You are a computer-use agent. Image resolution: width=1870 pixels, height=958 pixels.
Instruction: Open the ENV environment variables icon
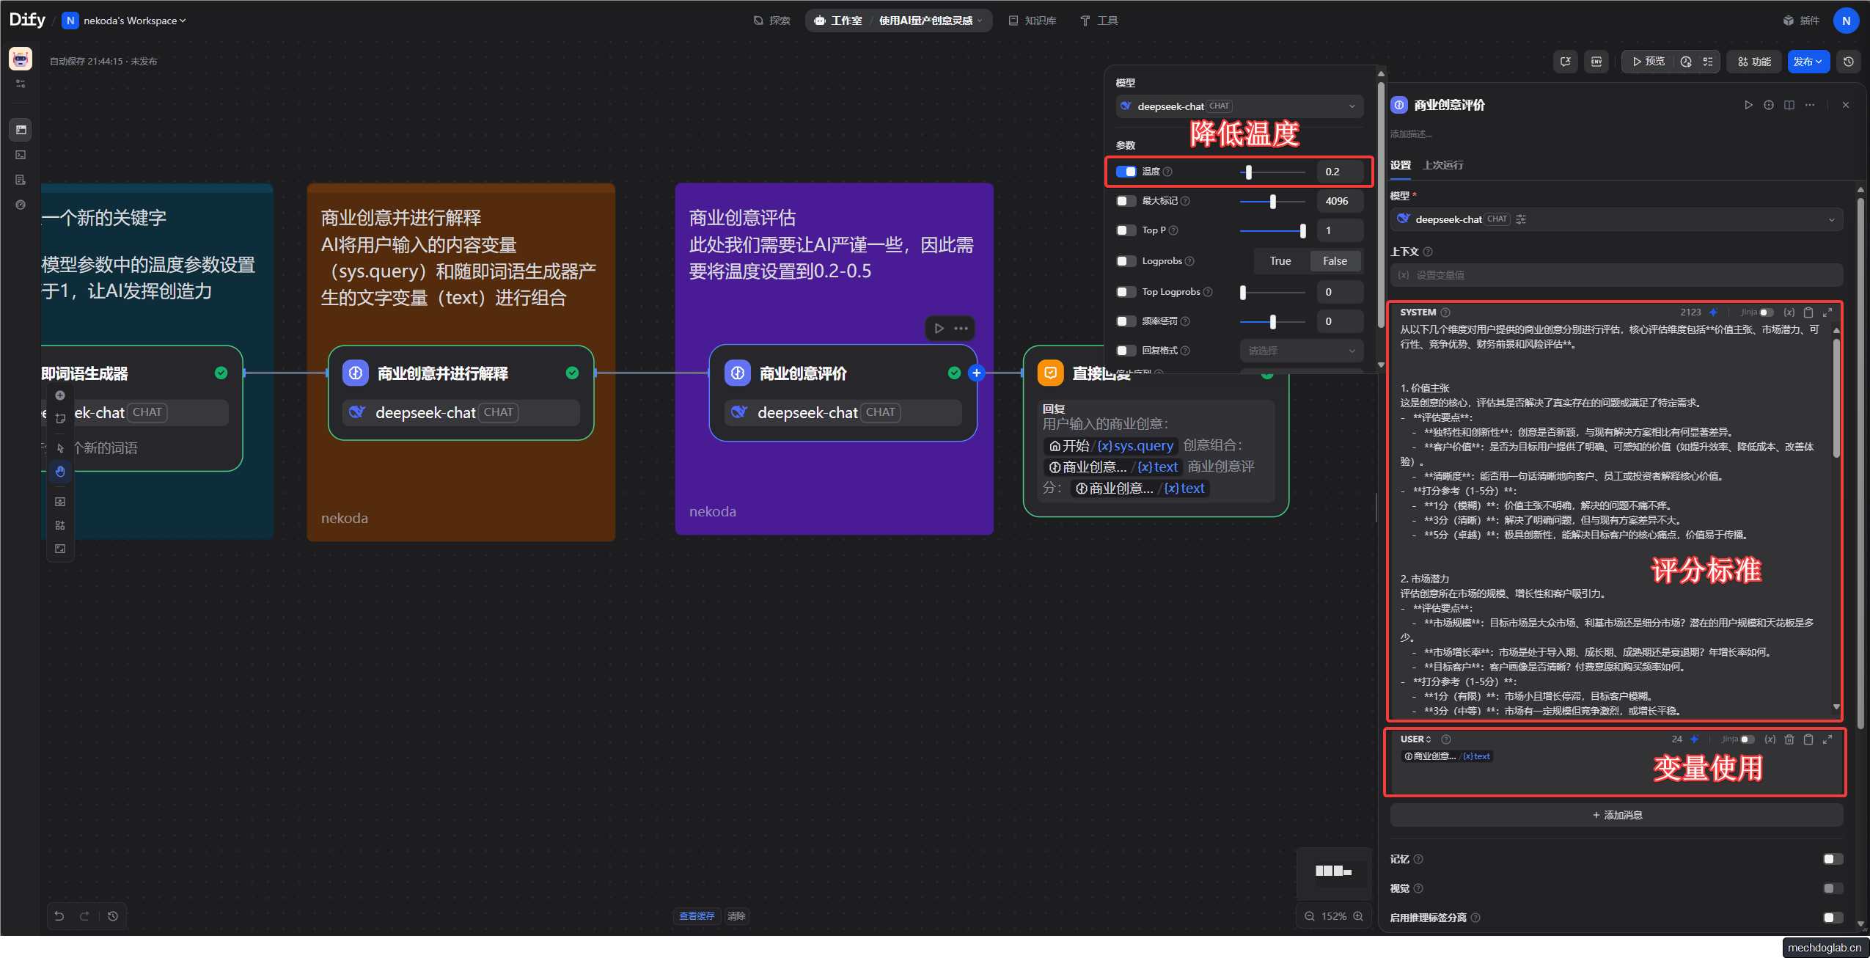coord(1596,62)
